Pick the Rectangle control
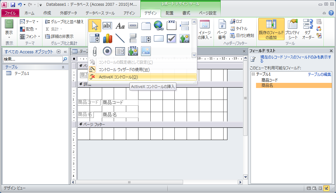 (159, 39)
